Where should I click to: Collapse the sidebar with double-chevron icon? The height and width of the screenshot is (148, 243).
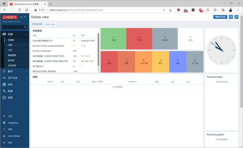21,17
